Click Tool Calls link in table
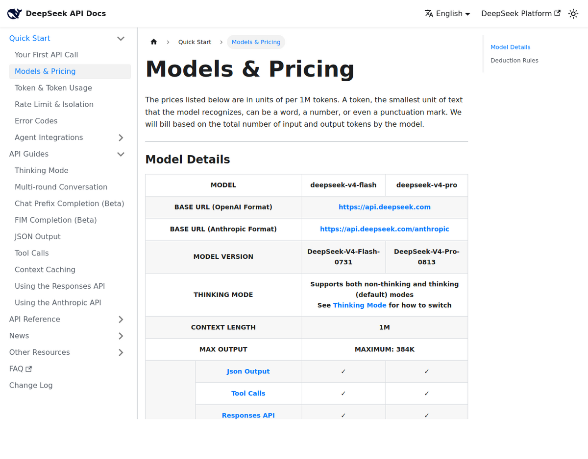Screen dimensions: 588x459 click(x=248, y=393)
